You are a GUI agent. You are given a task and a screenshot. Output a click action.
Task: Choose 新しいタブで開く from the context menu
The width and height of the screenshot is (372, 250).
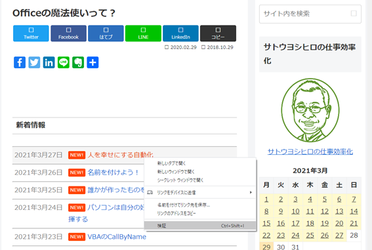point(171,163)
